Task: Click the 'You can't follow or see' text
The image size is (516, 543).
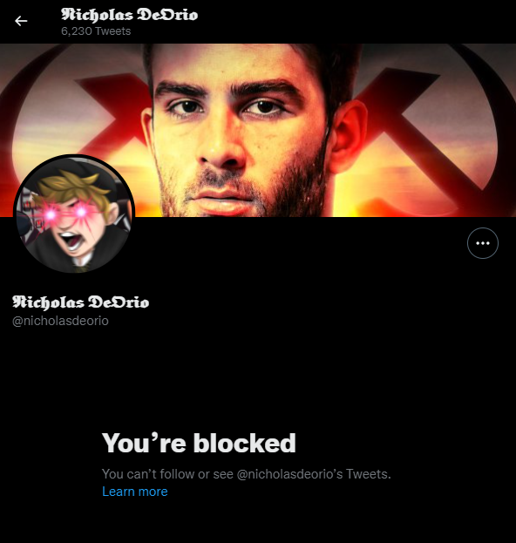Action: coord(167,474)
